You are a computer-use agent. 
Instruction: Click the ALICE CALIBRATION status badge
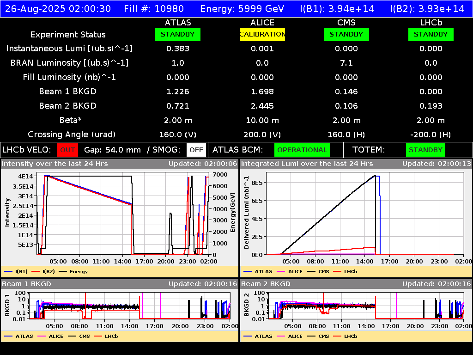point(262,34)
